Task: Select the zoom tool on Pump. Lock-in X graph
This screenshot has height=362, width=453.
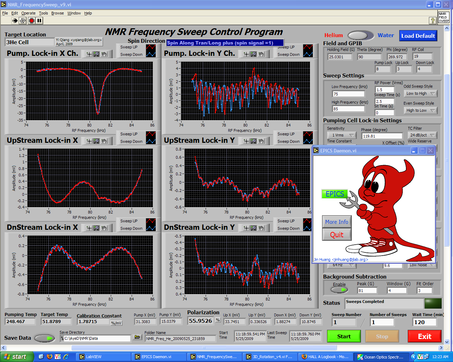Action: point(96,54)
